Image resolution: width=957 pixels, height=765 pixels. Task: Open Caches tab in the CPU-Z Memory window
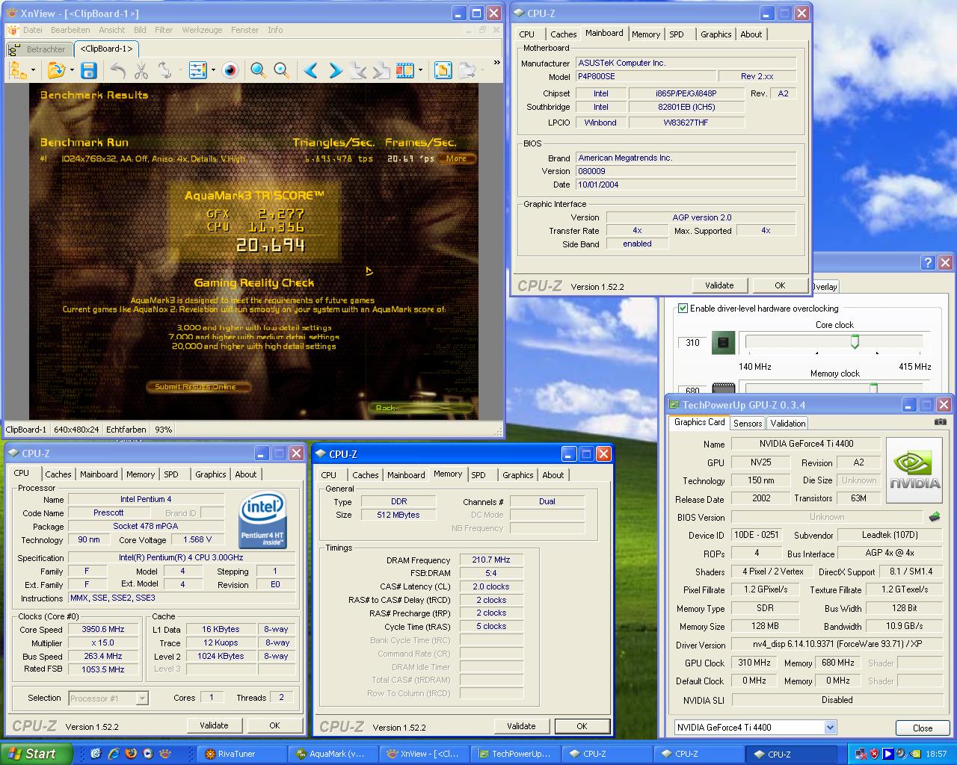[x=366, y=475]
